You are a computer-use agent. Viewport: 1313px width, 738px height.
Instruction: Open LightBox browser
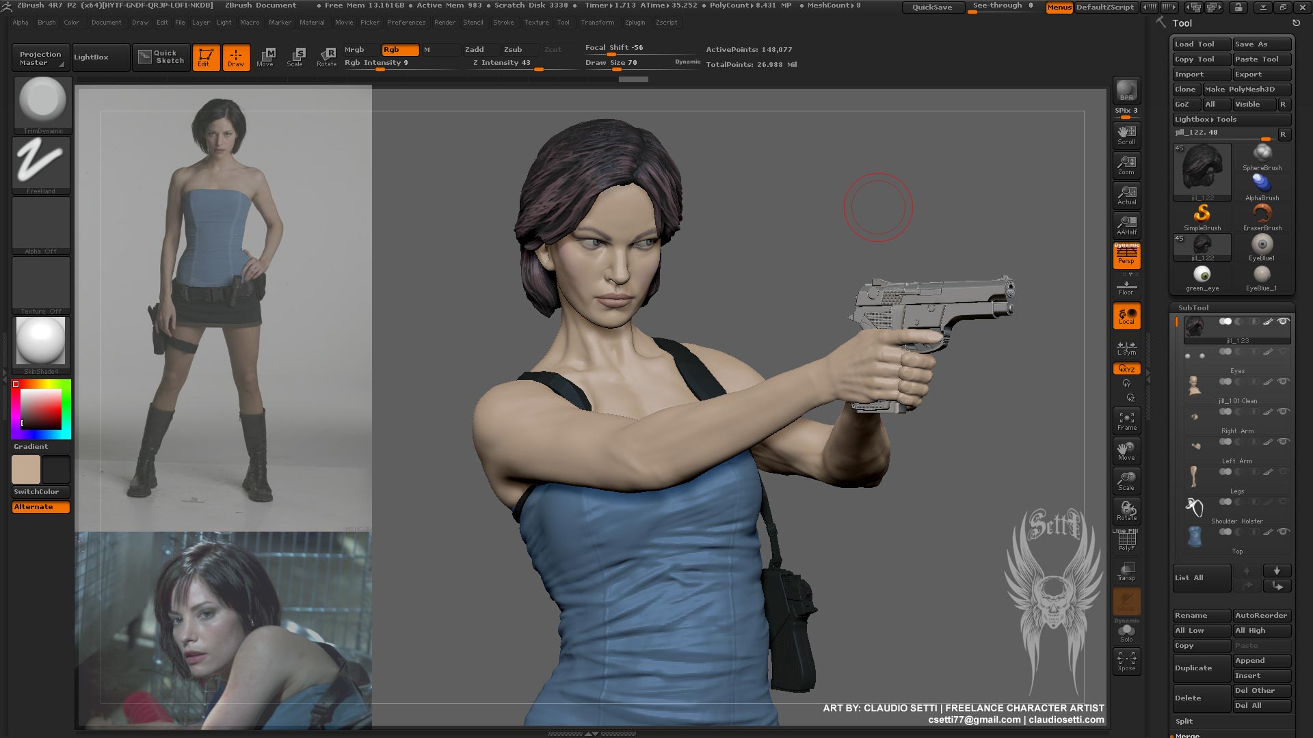pyautogui.click(x=101, y=57)
